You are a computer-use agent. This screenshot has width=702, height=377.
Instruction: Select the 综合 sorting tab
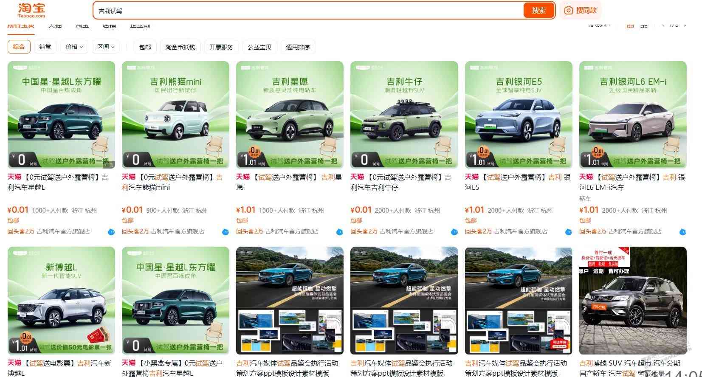[19, 47]
